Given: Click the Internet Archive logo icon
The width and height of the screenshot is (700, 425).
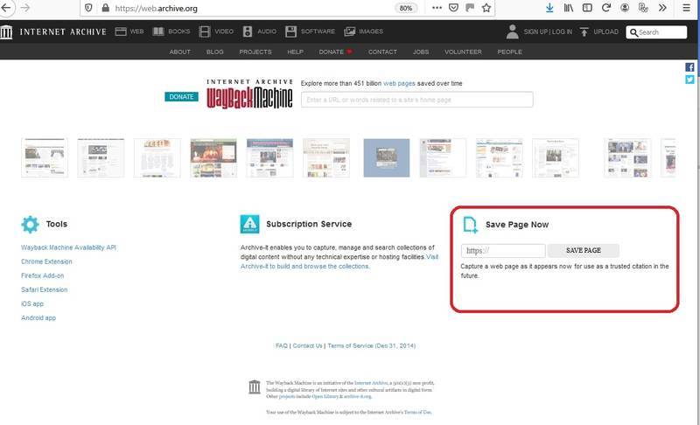Looking at the screenshot, I should [6, 31].
